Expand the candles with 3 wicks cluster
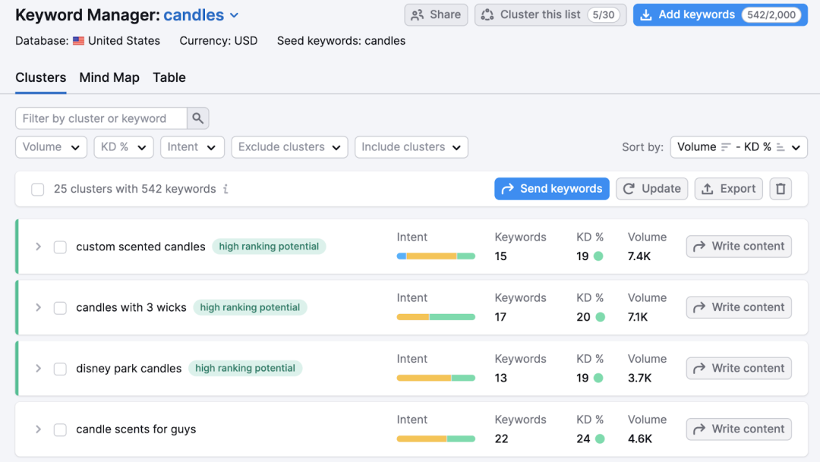 tap(38, 307)
